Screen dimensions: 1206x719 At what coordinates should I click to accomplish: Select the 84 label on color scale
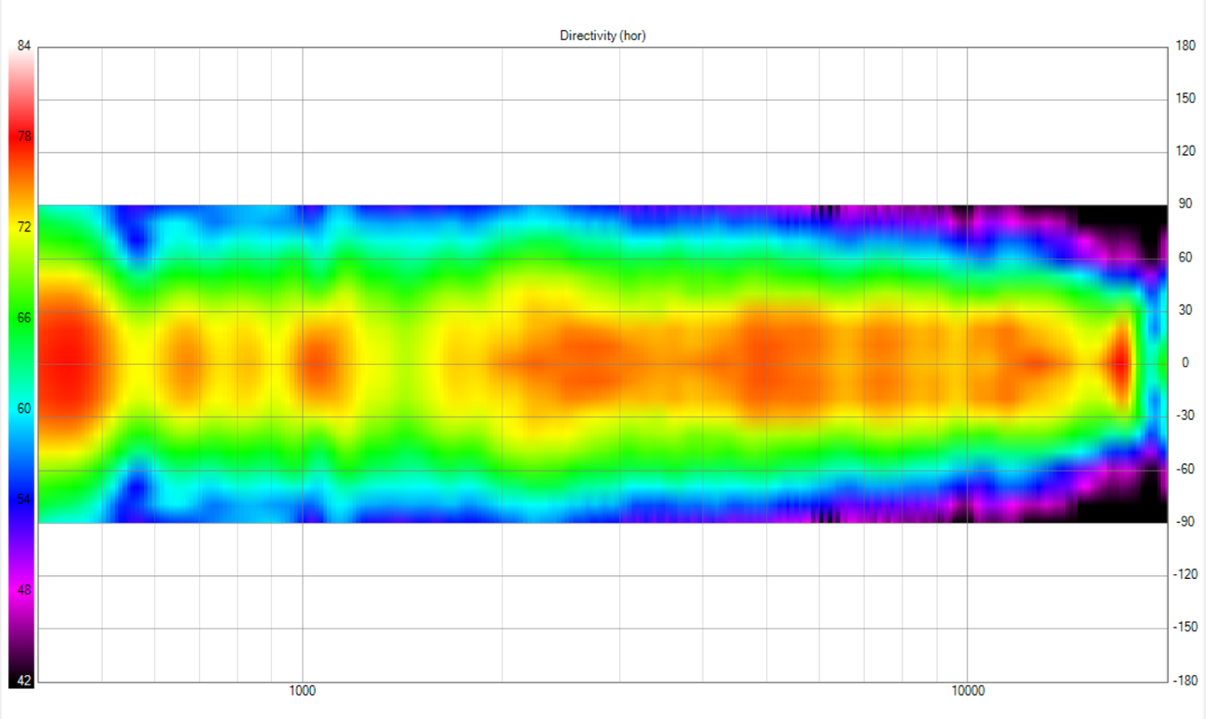tap(25, 46)
